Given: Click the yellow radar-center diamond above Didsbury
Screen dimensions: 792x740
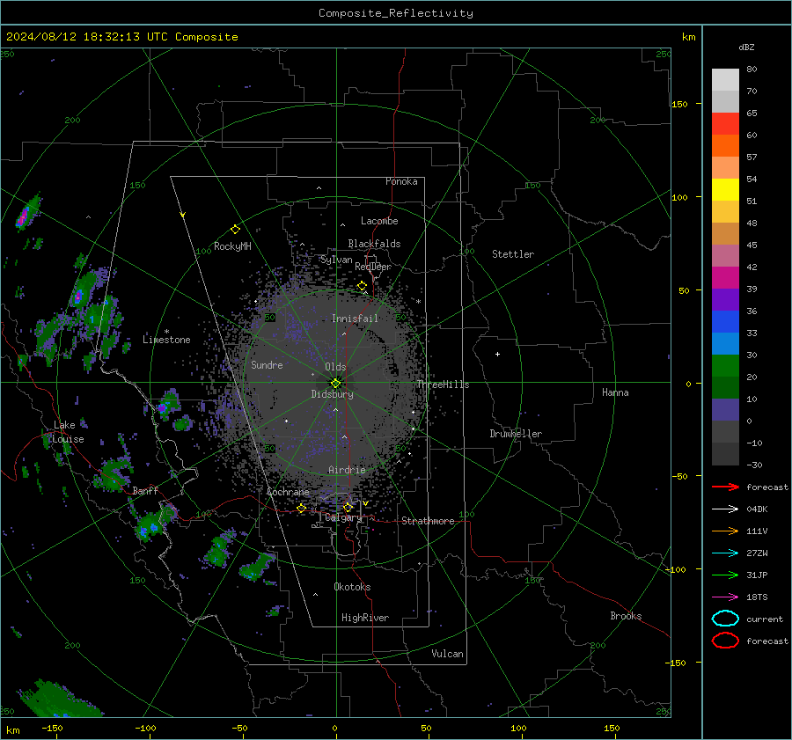Looking at the screenshot, I should tap(336, 384).
